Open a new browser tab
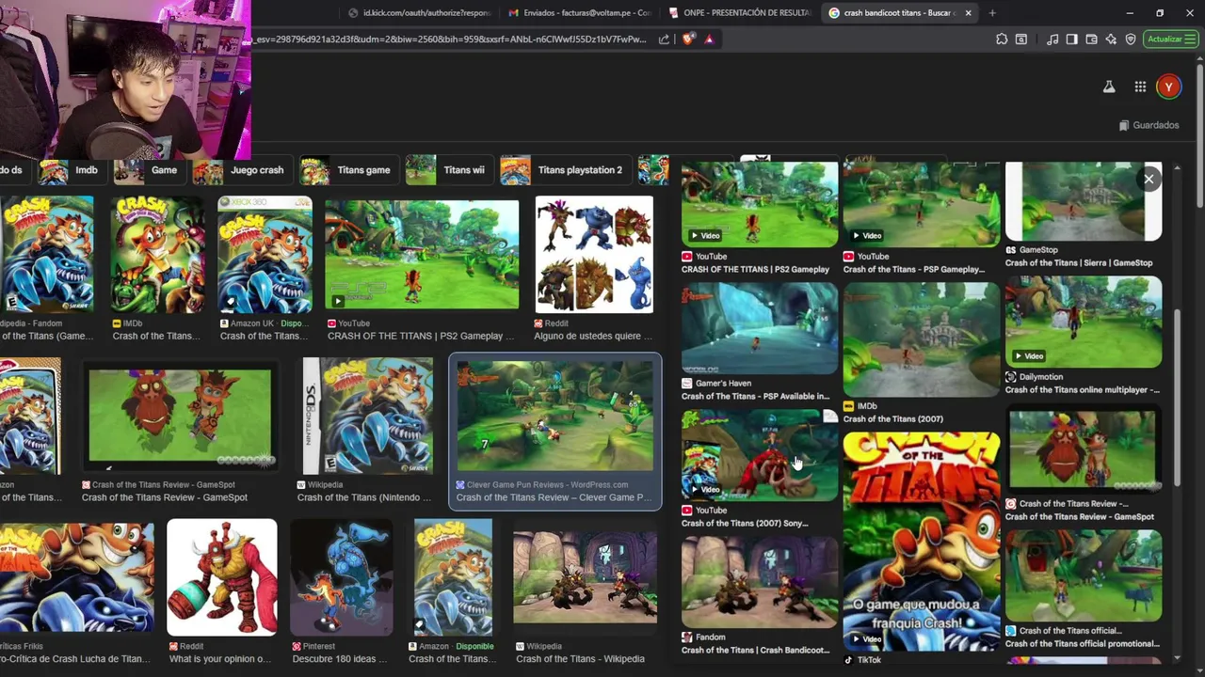 [x=992, y=12]
